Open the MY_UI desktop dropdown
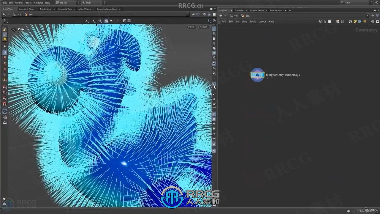The height and width of the screenshot is (214, 380). (68, 2)
